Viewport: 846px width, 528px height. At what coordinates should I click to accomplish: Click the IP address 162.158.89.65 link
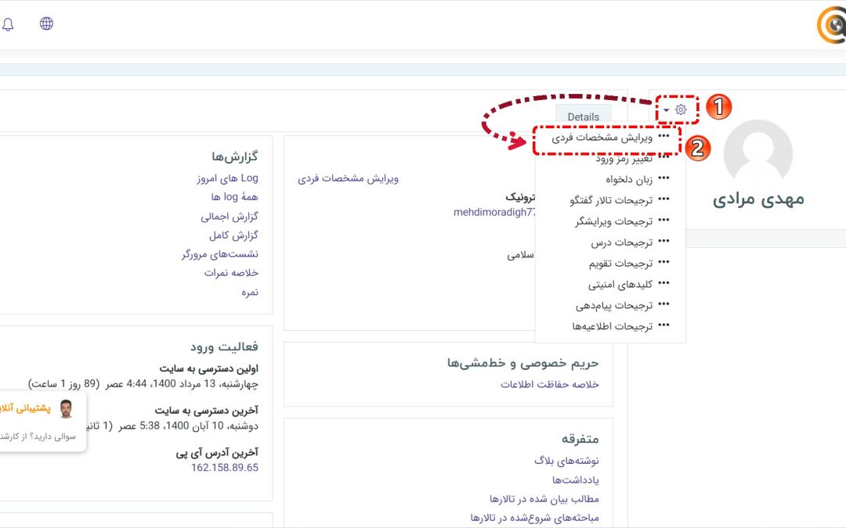[224, 467]
